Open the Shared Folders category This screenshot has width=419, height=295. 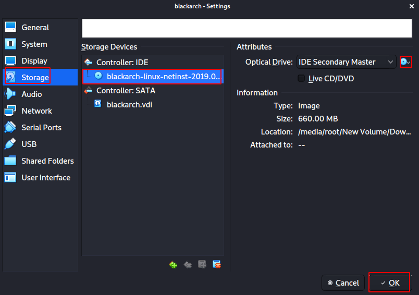(40, 161)
